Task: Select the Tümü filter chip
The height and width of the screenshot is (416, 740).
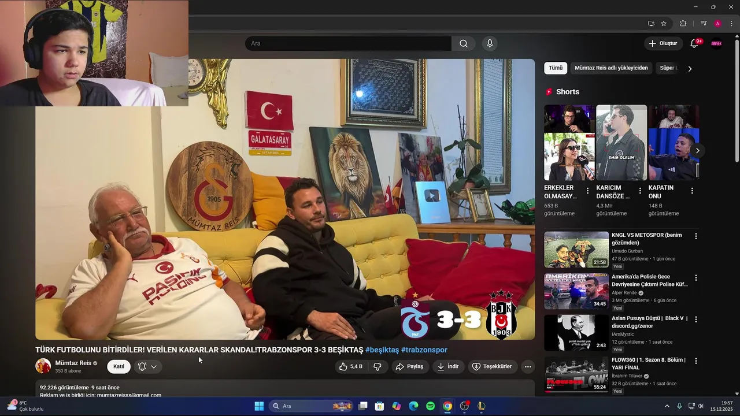Action: tap(556, 68)
